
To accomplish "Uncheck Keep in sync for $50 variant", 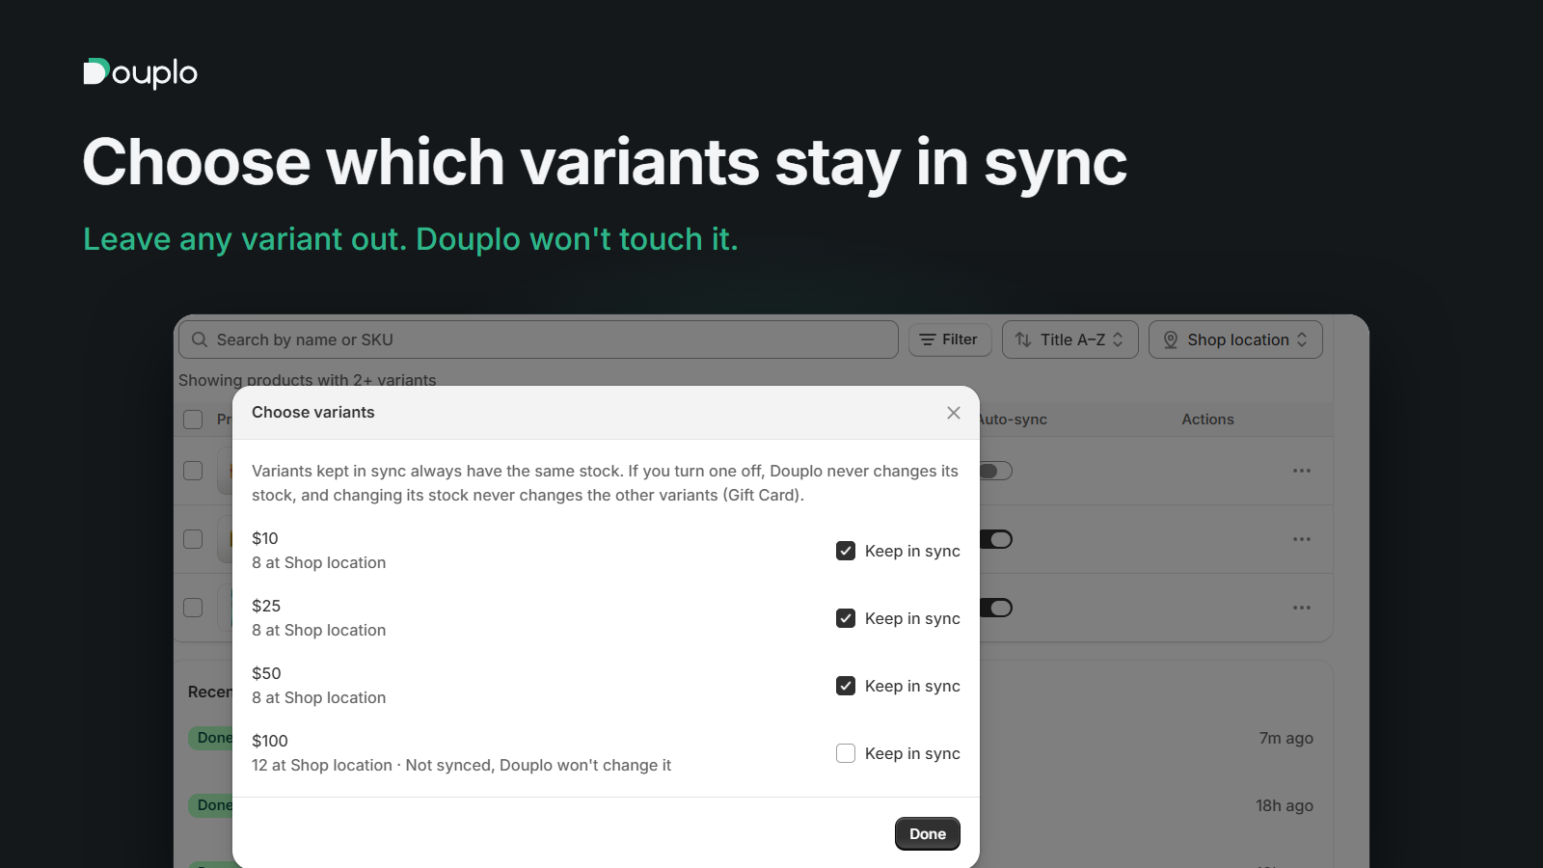I will [846, 686].
